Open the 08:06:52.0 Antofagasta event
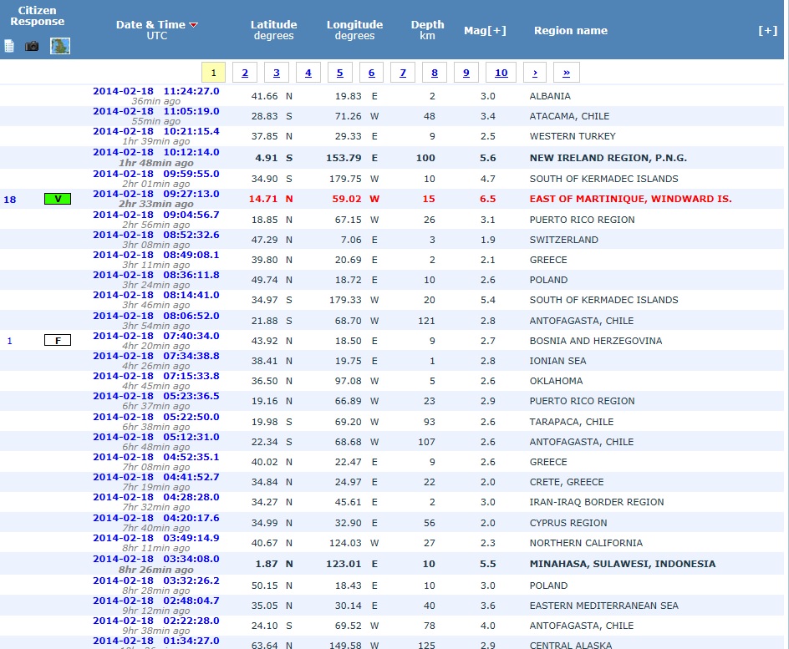 click(156, 316)
